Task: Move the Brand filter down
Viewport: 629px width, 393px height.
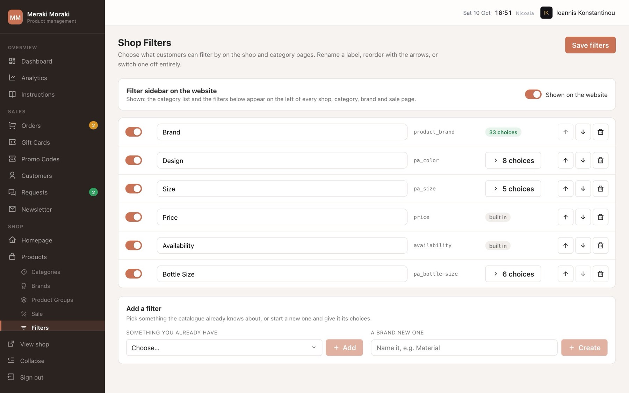Action: [x=583, y=132]
